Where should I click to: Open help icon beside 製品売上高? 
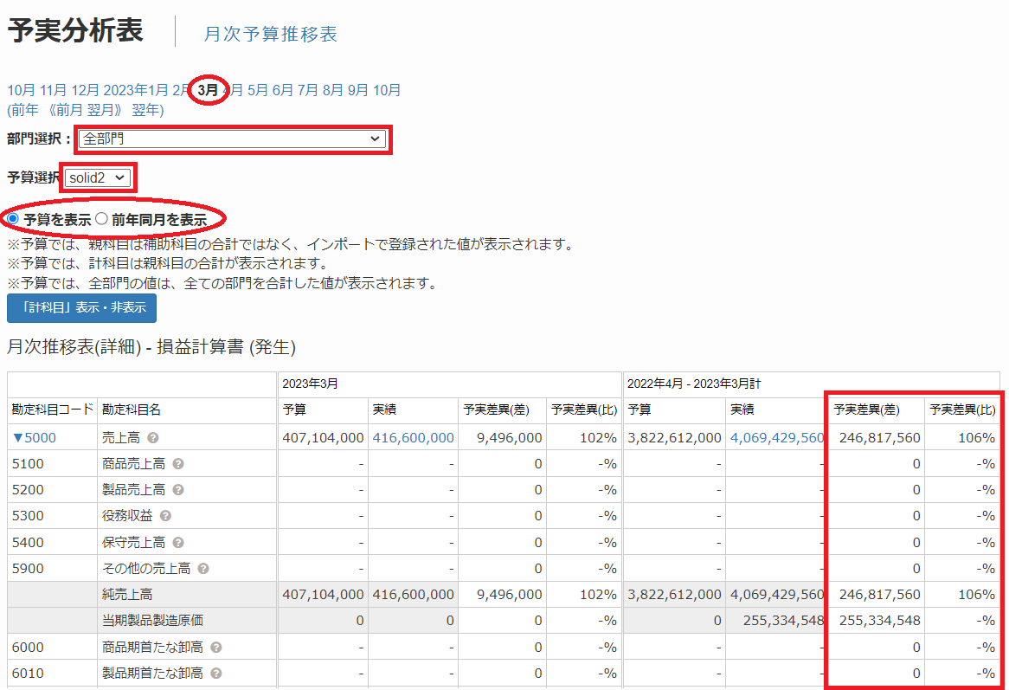[x=178, y=490]
